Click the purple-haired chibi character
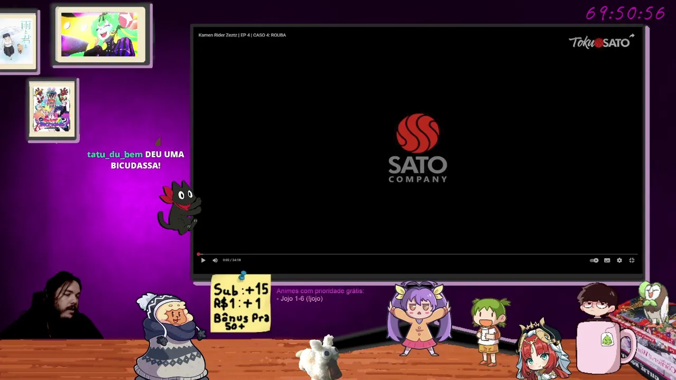Screen dimensions: 676x380 coord(419,319)
